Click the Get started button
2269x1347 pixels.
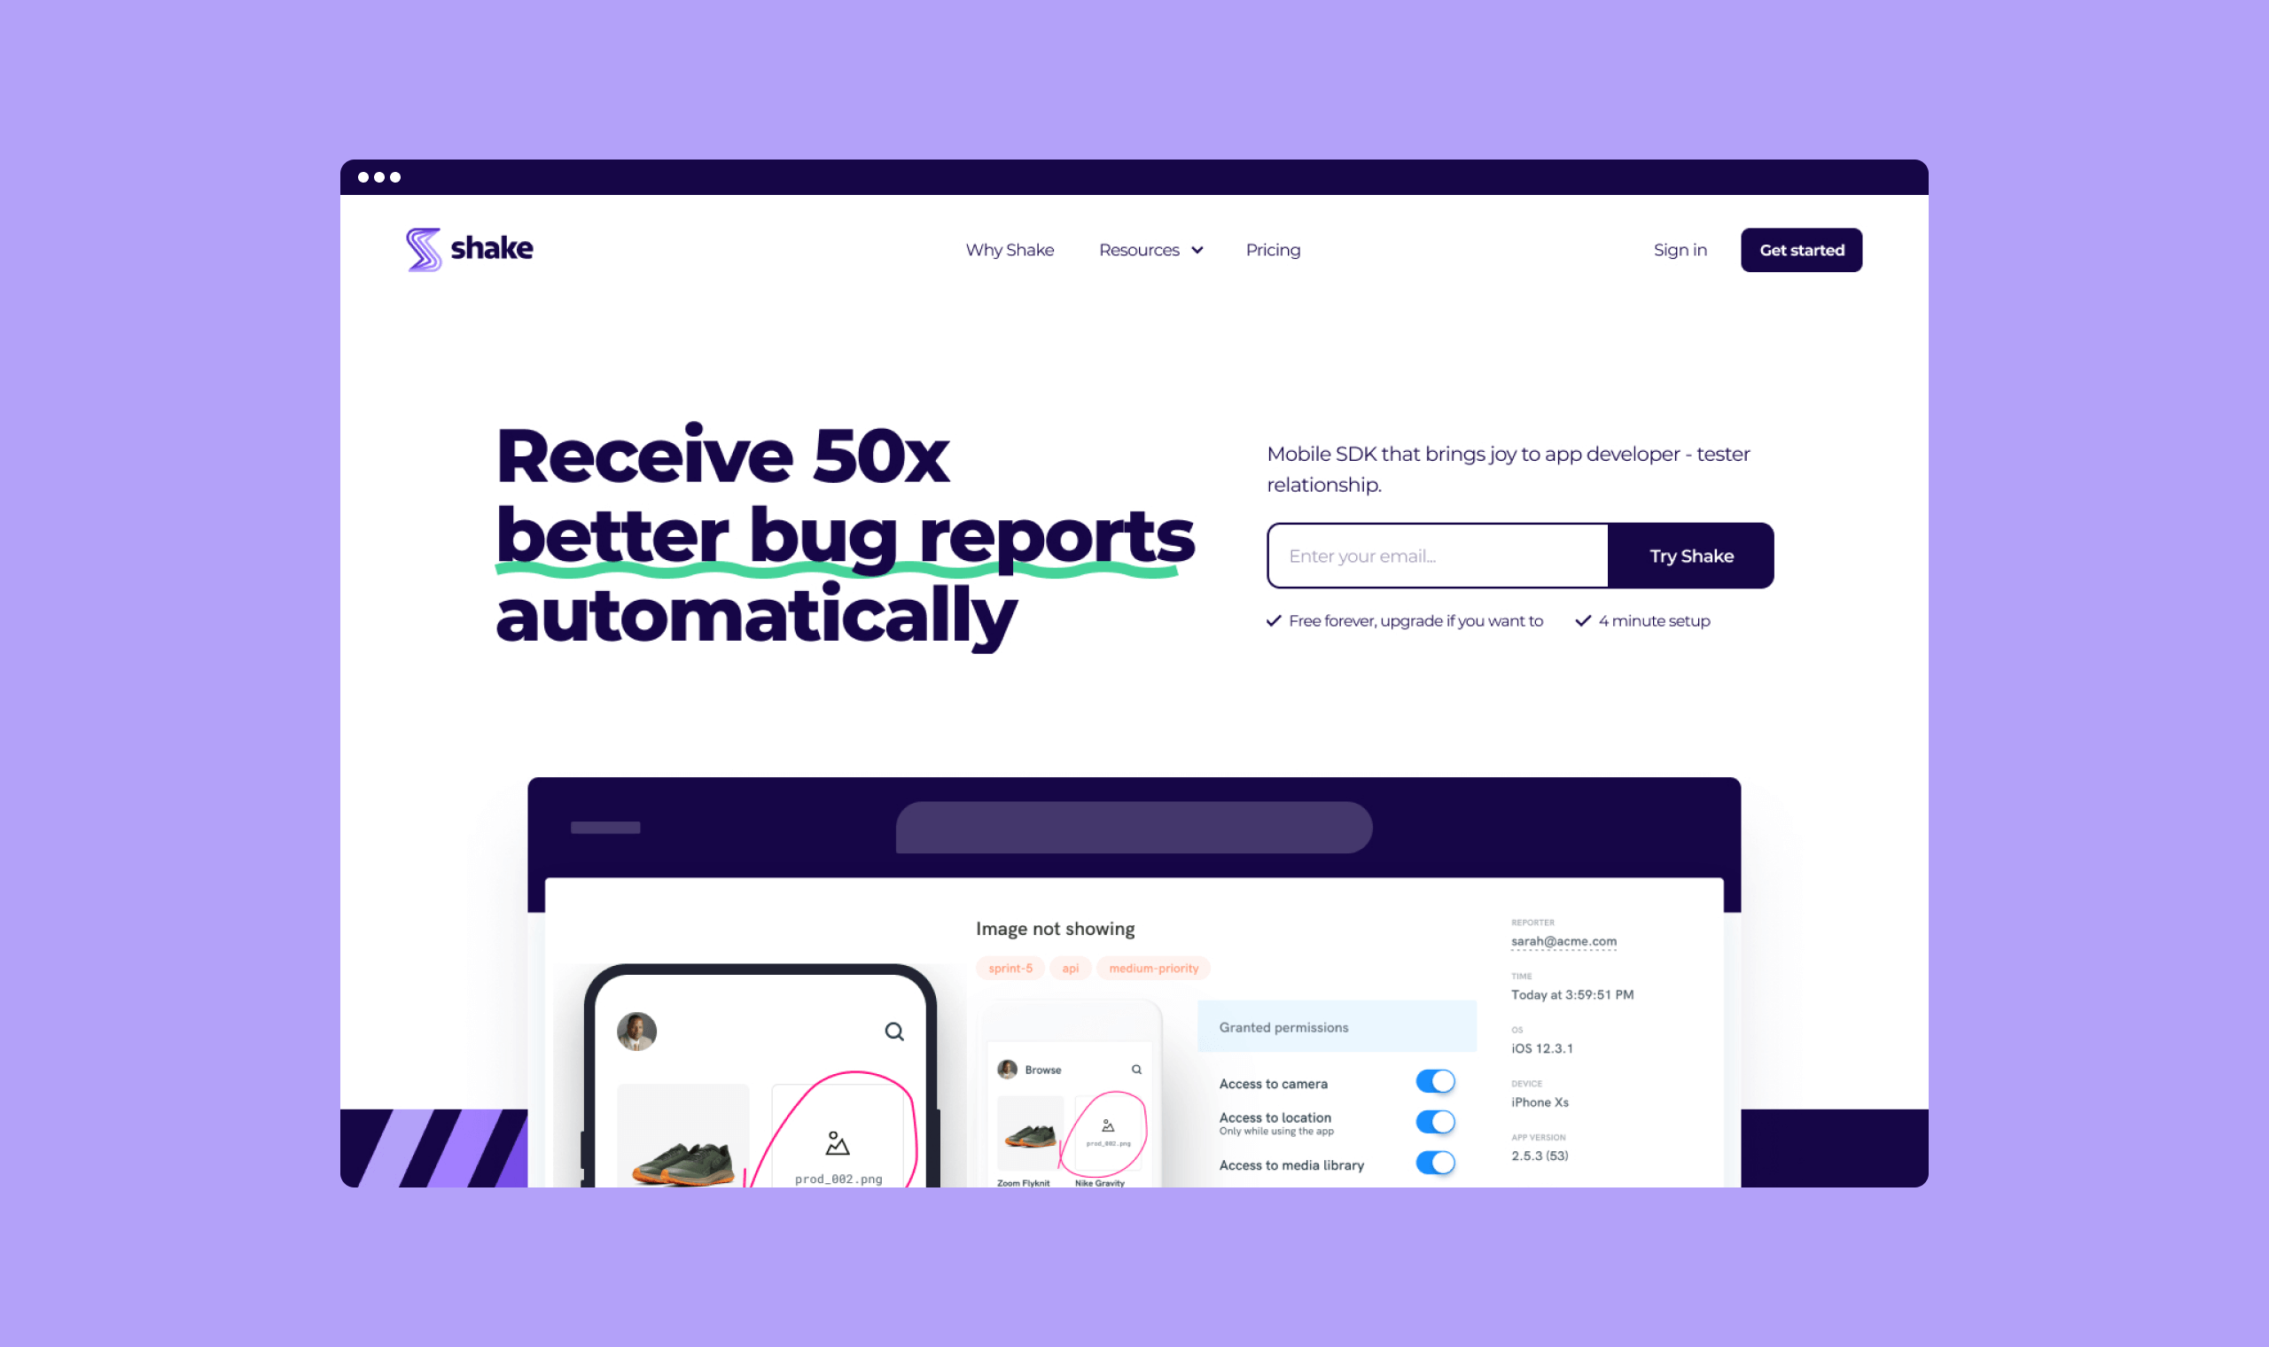(1801, 248)
